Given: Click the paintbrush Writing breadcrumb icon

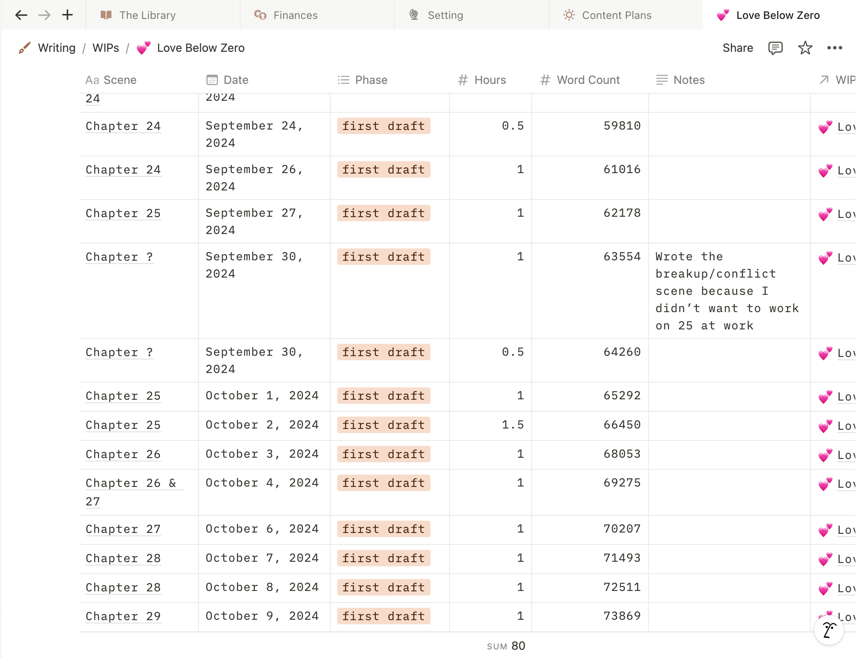Looking at the screenshot, I should point(24,48).
